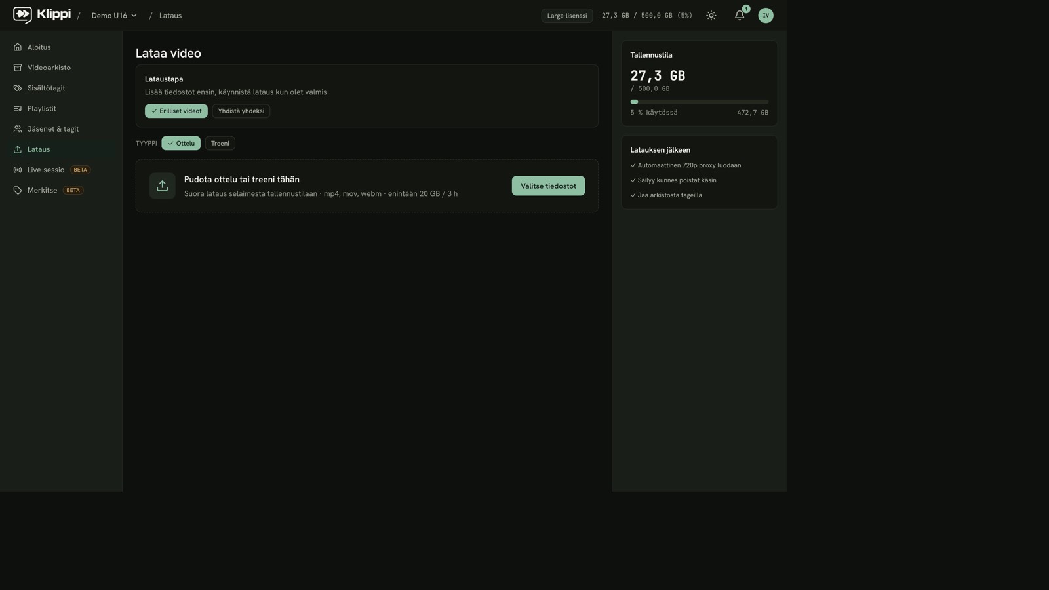Choose Ottelu as video type
The image size is (1049, 590).
181,143
